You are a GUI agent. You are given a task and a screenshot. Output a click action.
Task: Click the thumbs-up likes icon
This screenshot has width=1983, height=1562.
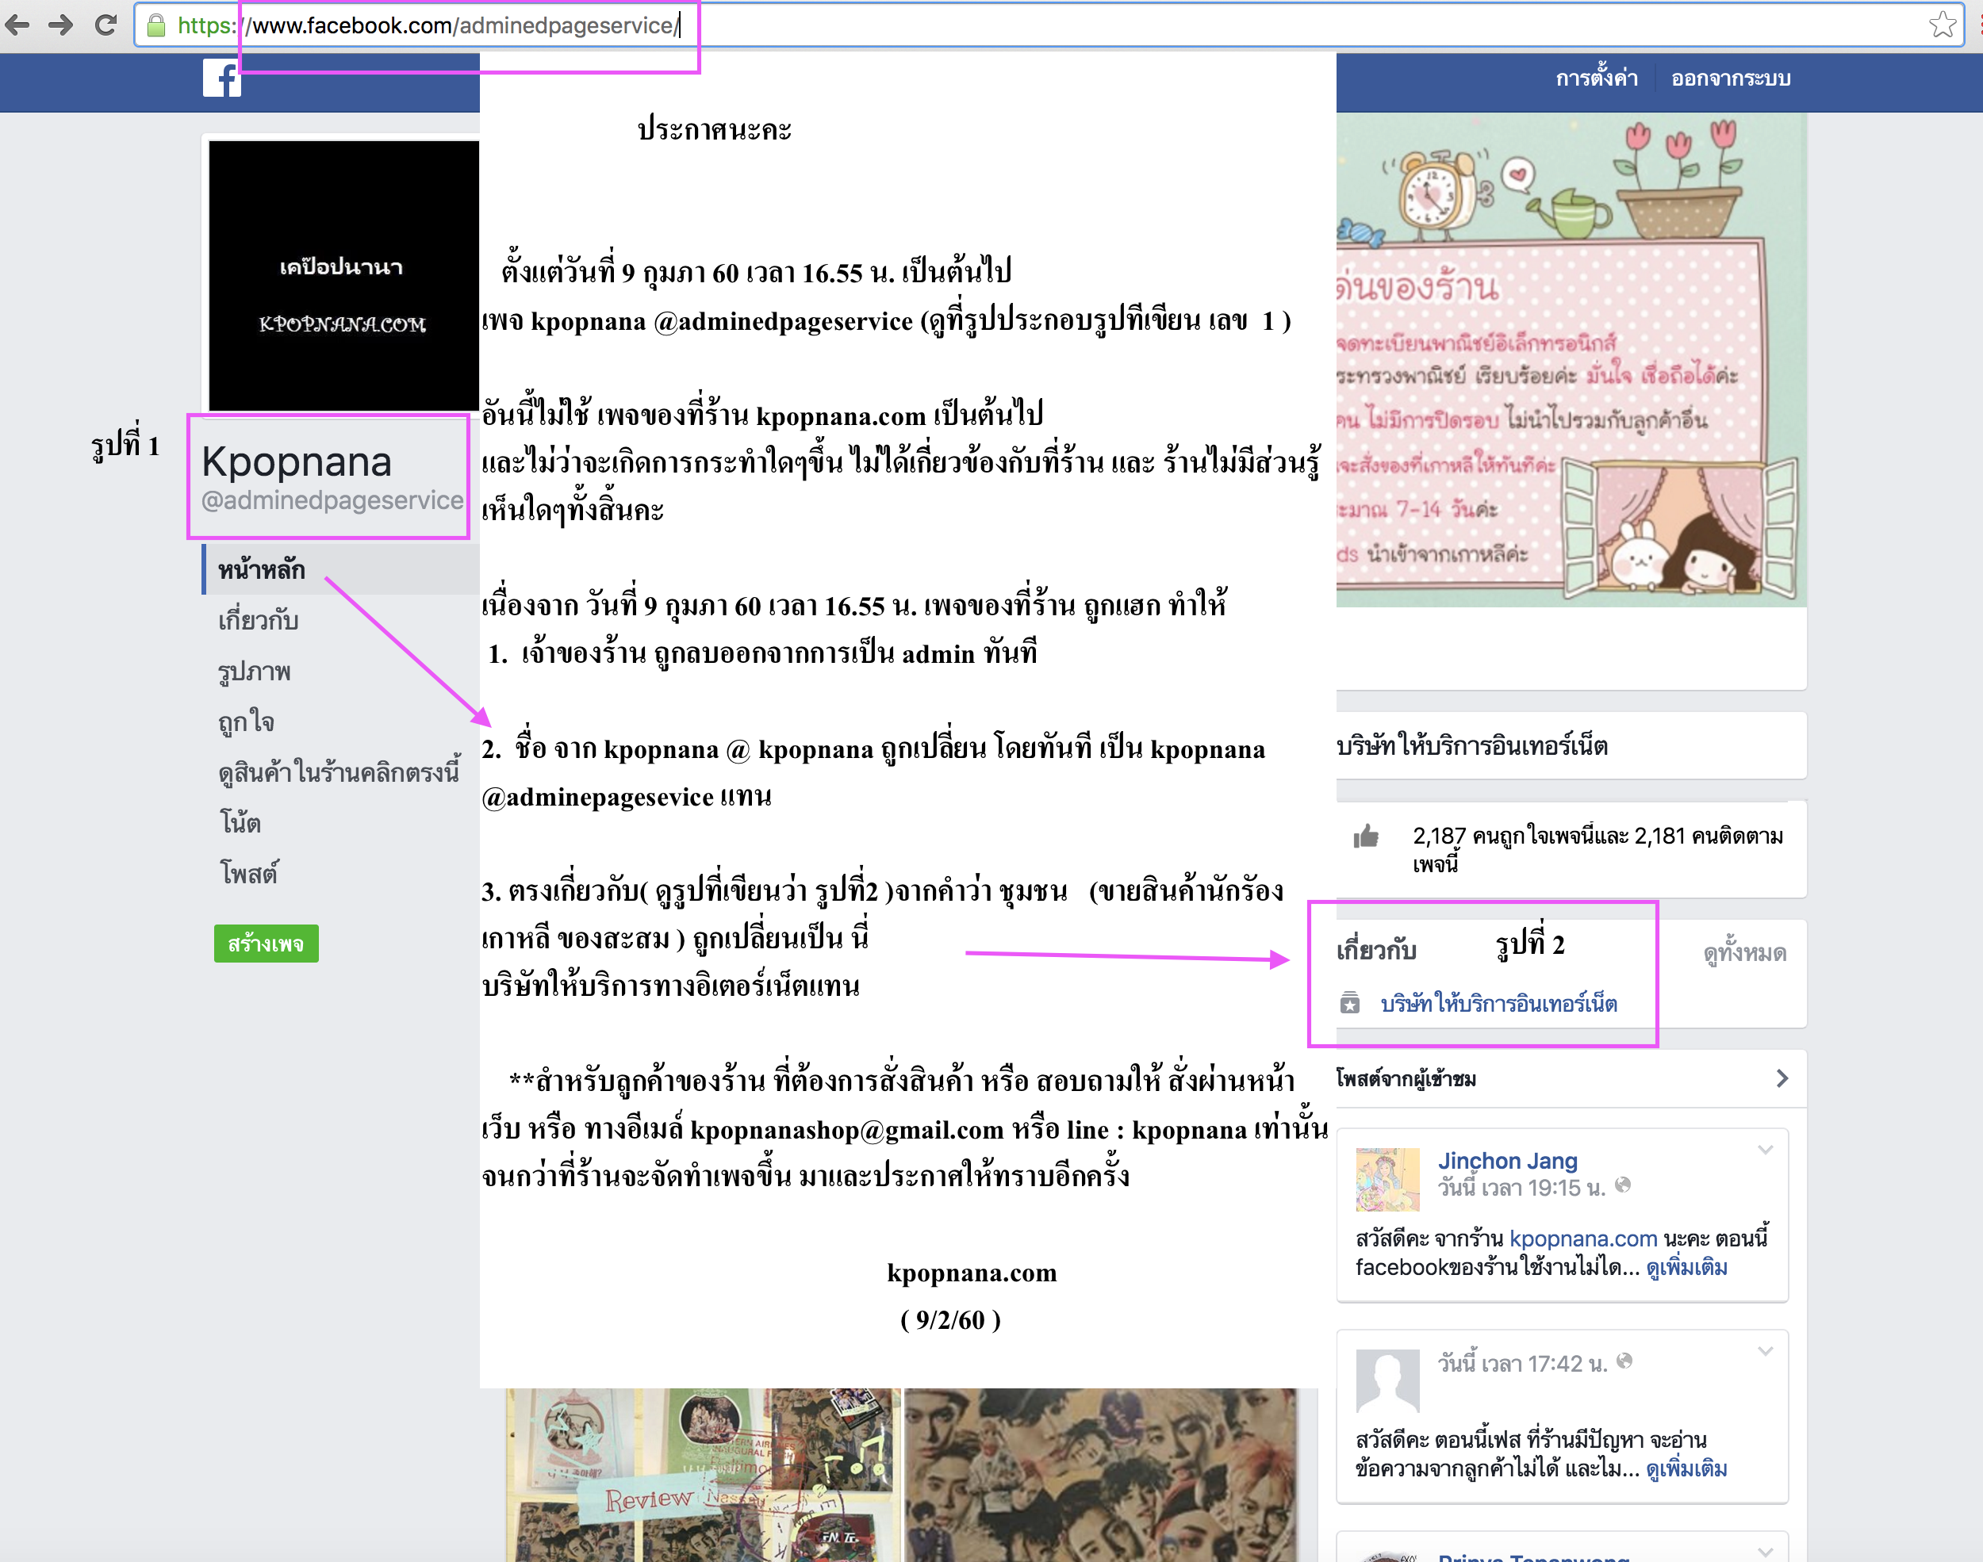click(1366, 836)
